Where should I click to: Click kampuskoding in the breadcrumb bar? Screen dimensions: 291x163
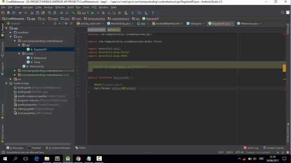[94, 19]
